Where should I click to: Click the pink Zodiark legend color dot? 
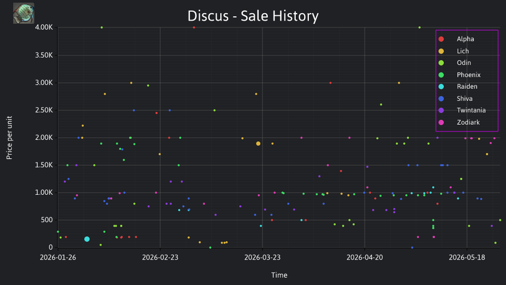click(x=441, y=122)
